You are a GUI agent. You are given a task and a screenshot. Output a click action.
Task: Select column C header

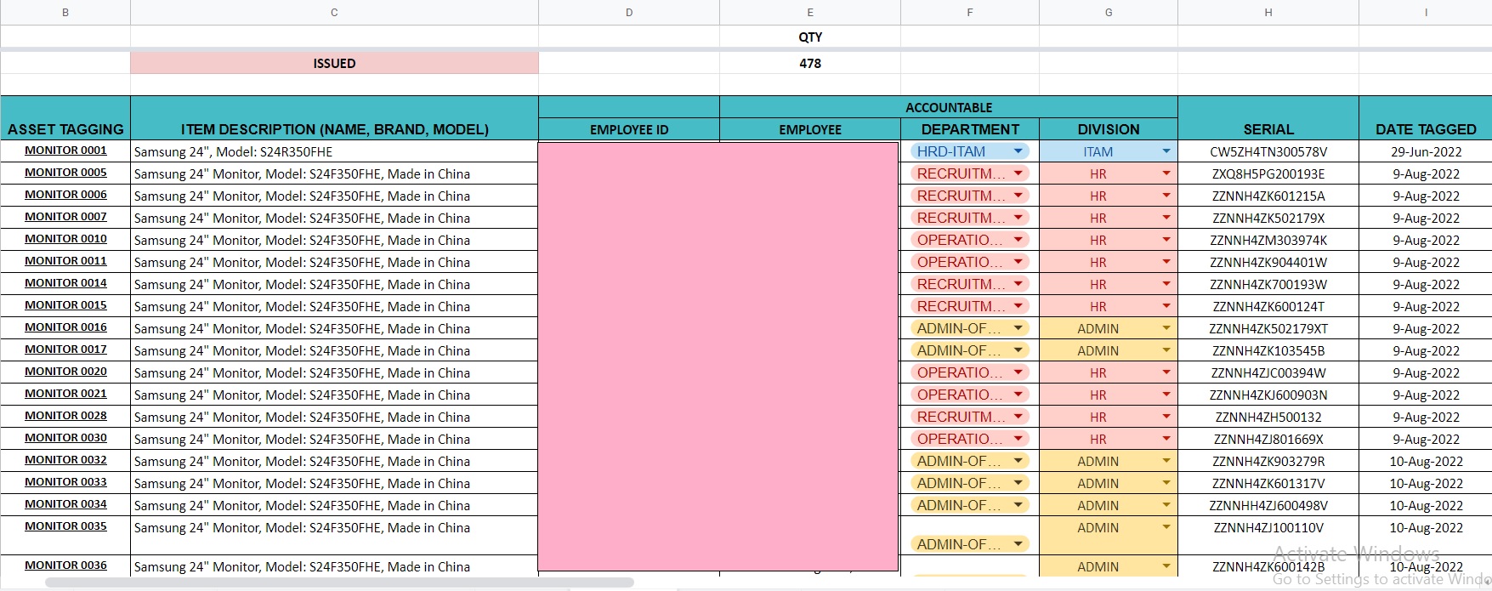point(334,13)
